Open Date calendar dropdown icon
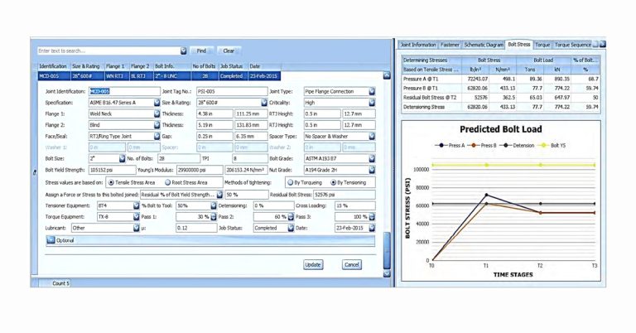 [x=372, y=228]
